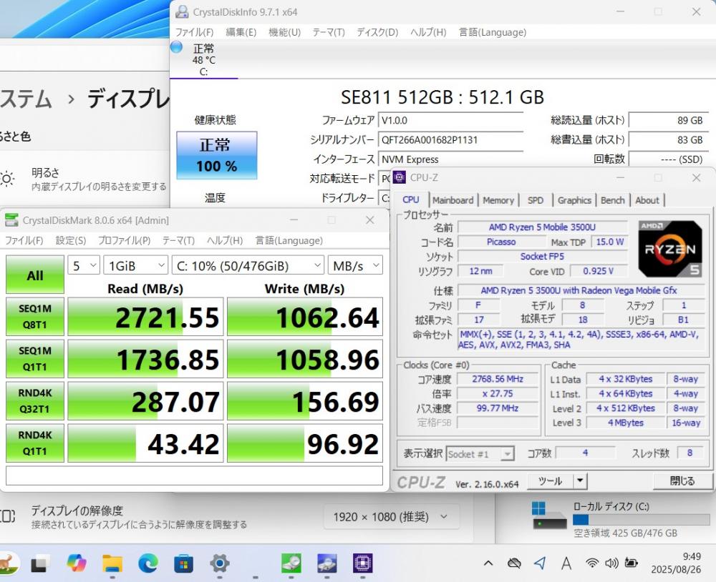Open Microsoft Edge from the taskbar
The height and width of the screenshot is (582, 716).
click(x=148, y=563)
